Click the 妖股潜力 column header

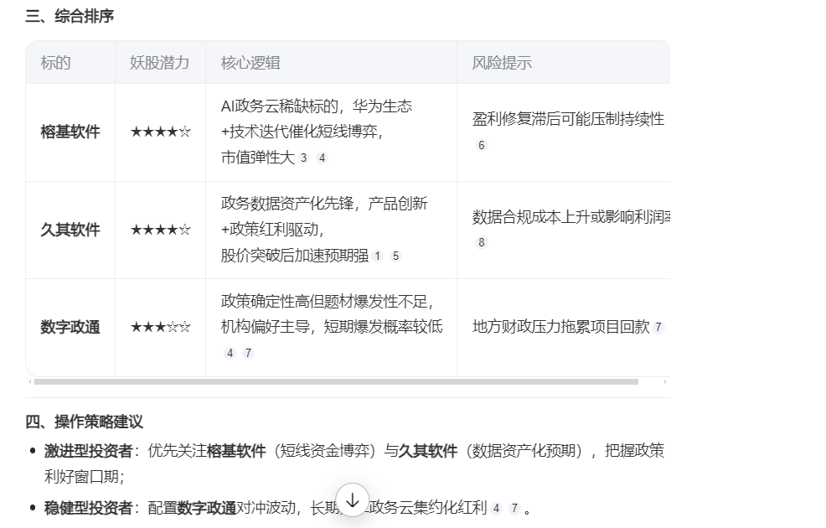pyautogui.click(x=160, y=63)
